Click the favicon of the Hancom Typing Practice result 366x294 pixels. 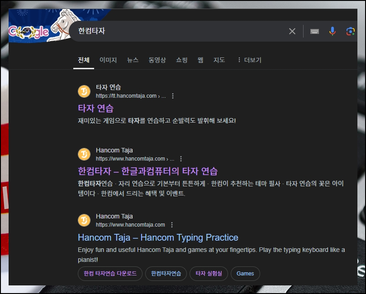(84, 220)
